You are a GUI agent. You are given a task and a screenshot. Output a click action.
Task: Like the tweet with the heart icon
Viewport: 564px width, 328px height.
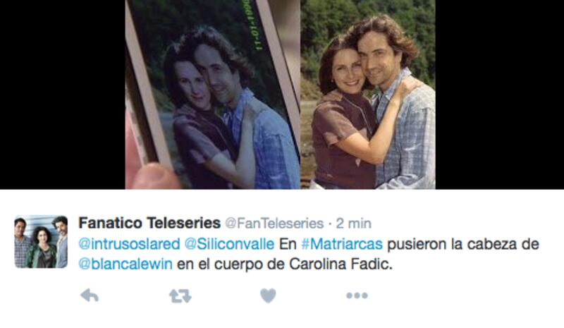coord(268,296)
